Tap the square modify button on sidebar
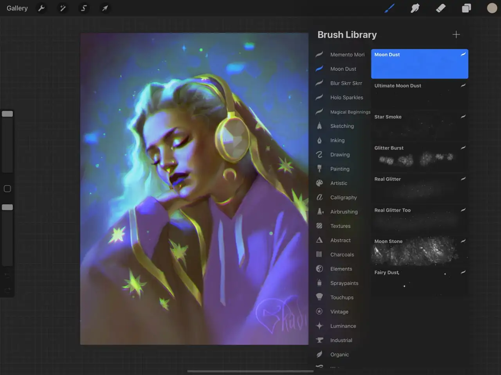 click(7, 189)
